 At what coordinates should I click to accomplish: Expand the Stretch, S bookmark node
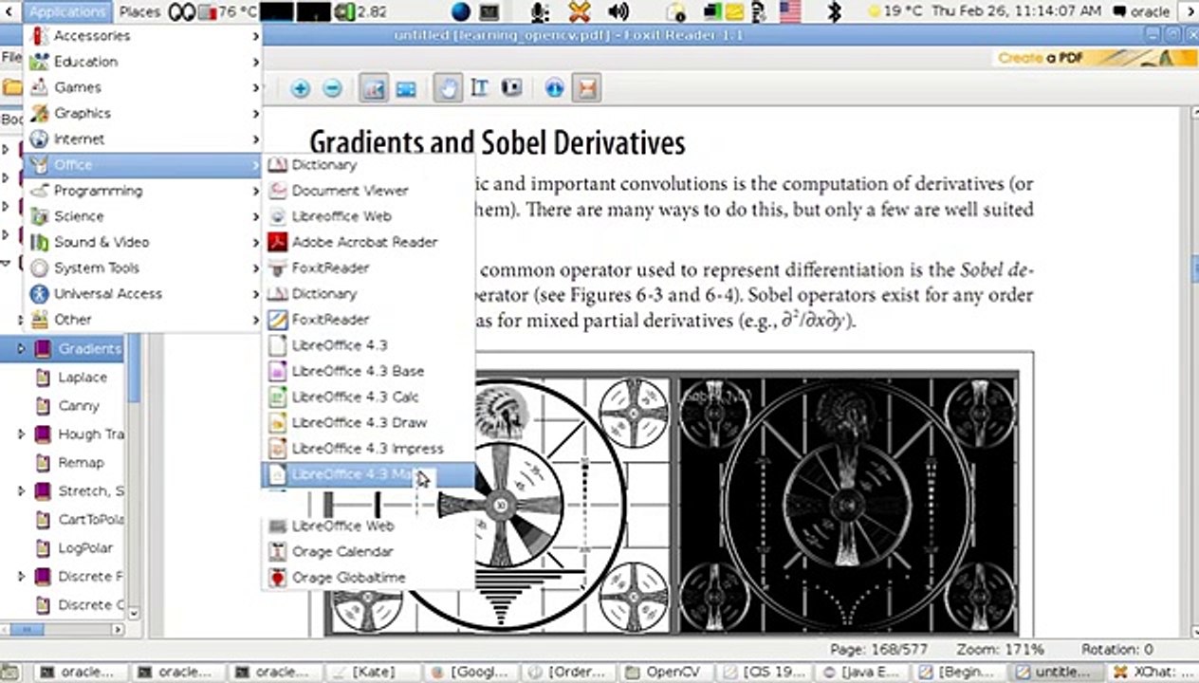pos(21,491)
